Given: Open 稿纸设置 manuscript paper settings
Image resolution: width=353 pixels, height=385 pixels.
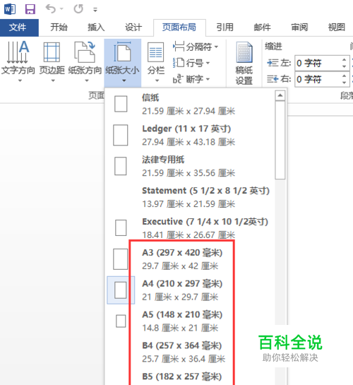Looking at the screenshot, I should [244, 63].
